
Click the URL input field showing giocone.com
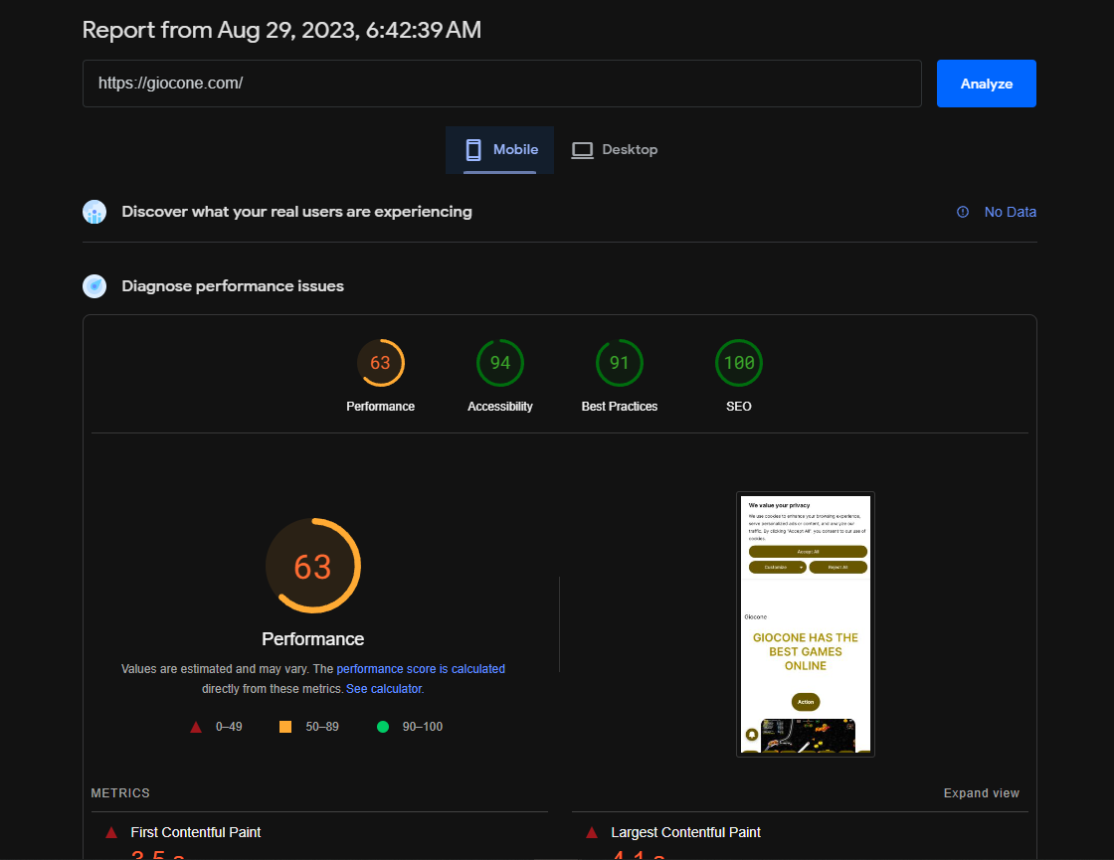pos(501,84)
